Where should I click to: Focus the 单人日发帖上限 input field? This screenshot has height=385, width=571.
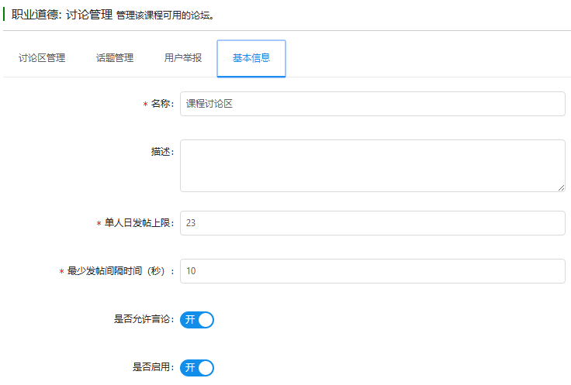point(372,223)
